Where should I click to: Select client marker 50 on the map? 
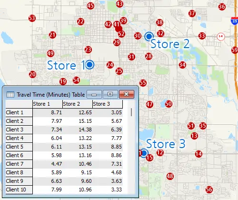[x=169, y=104]
